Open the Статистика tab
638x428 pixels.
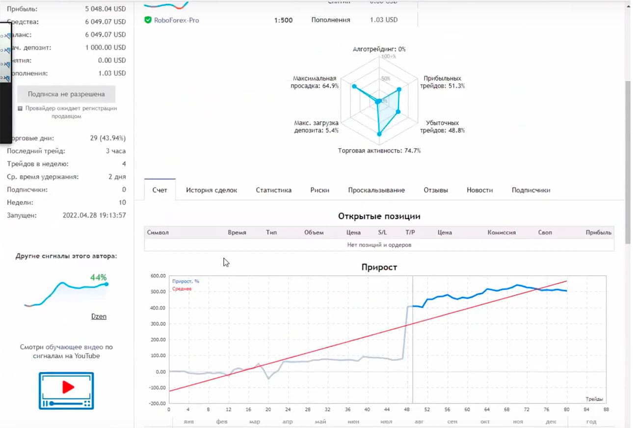point(273,190)
